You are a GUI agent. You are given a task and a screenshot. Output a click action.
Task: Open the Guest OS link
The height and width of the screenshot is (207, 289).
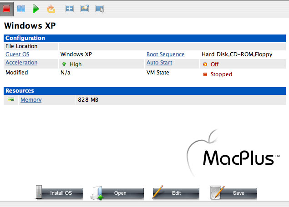pos(17,54)
